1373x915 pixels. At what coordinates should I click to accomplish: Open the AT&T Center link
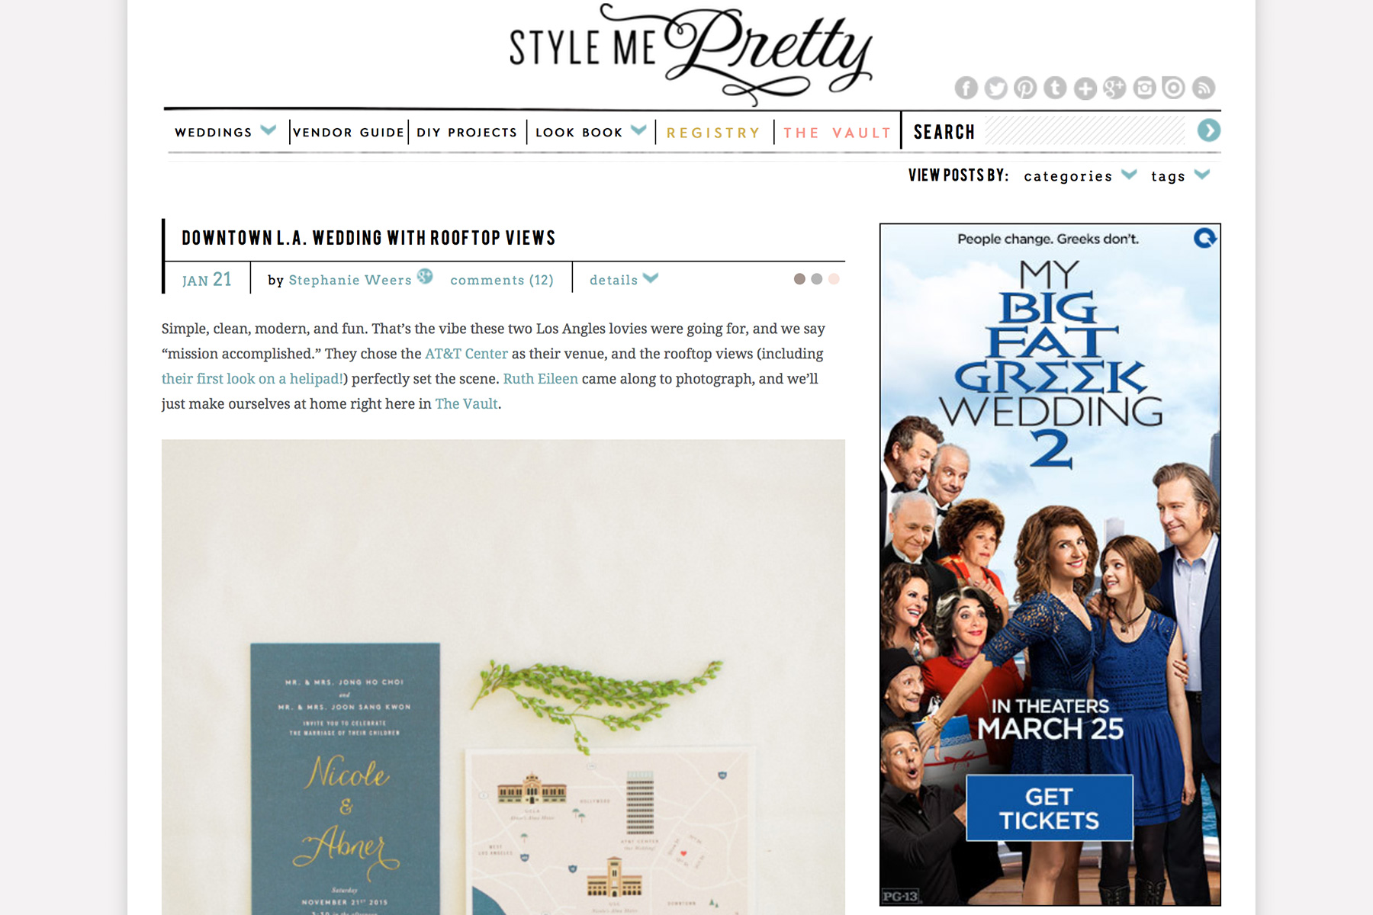point(466,354)
